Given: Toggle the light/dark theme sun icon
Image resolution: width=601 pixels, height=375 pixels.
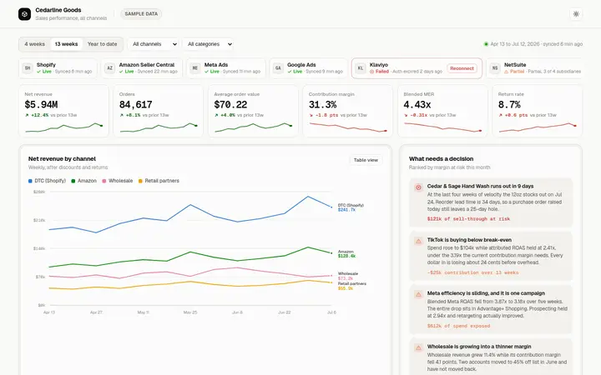Looking at the screenshot, I should (x=576, y=14).
